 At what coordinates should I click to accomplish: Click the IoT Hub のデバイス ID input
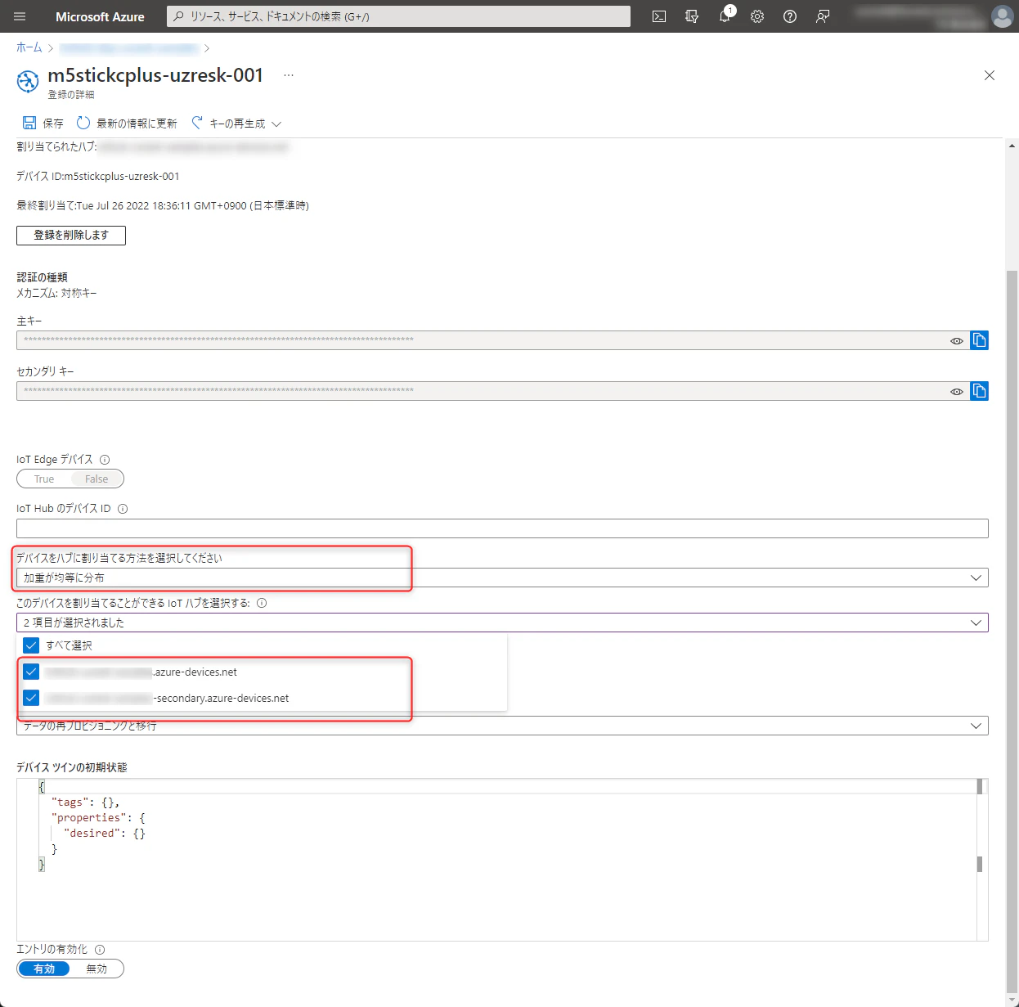click(502, 528)
